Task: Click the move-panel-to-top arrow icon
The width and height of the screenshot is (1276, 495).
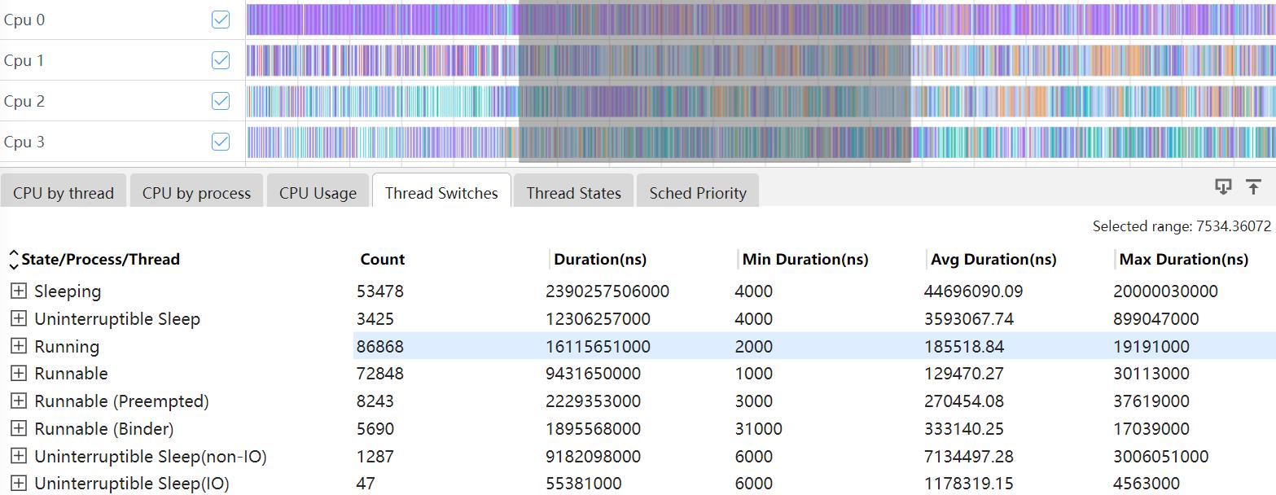Action: tap(1253, 187)
